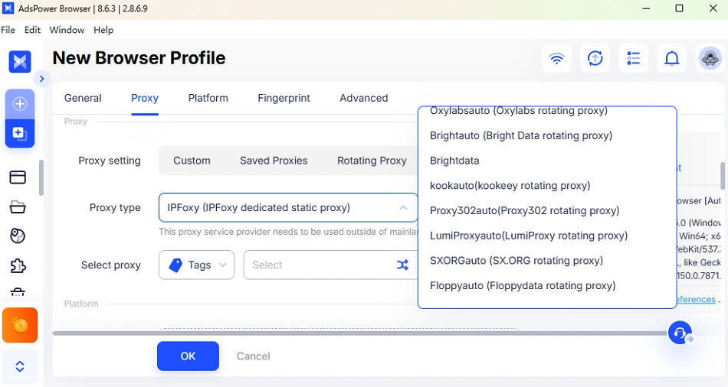Screen dimensions: 728x387
Task: Click the shuffle random proxy icon
Action: click(x=402, y=265)
